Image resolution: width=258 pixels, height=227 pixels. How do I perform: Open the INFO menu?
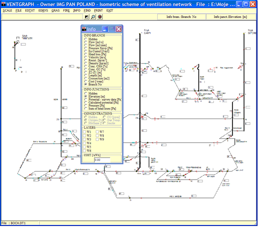[x=77, y=11]
